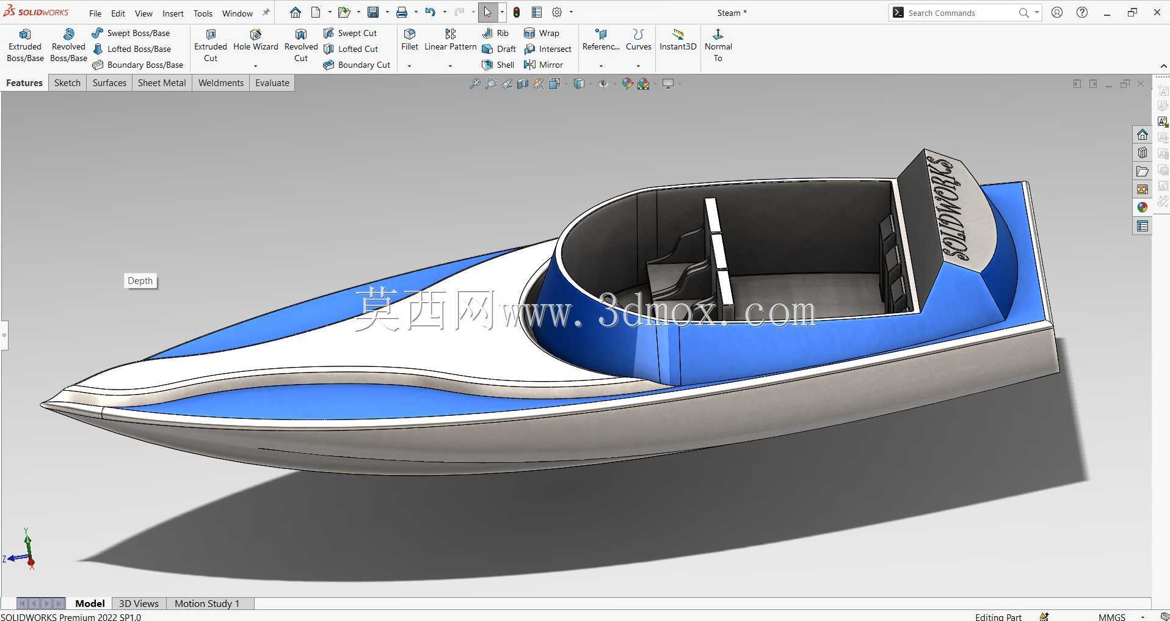The image size is (1170, 621).
Task: Use the Intersect tool
Action: pyautogui.click(x=548, y=49)
